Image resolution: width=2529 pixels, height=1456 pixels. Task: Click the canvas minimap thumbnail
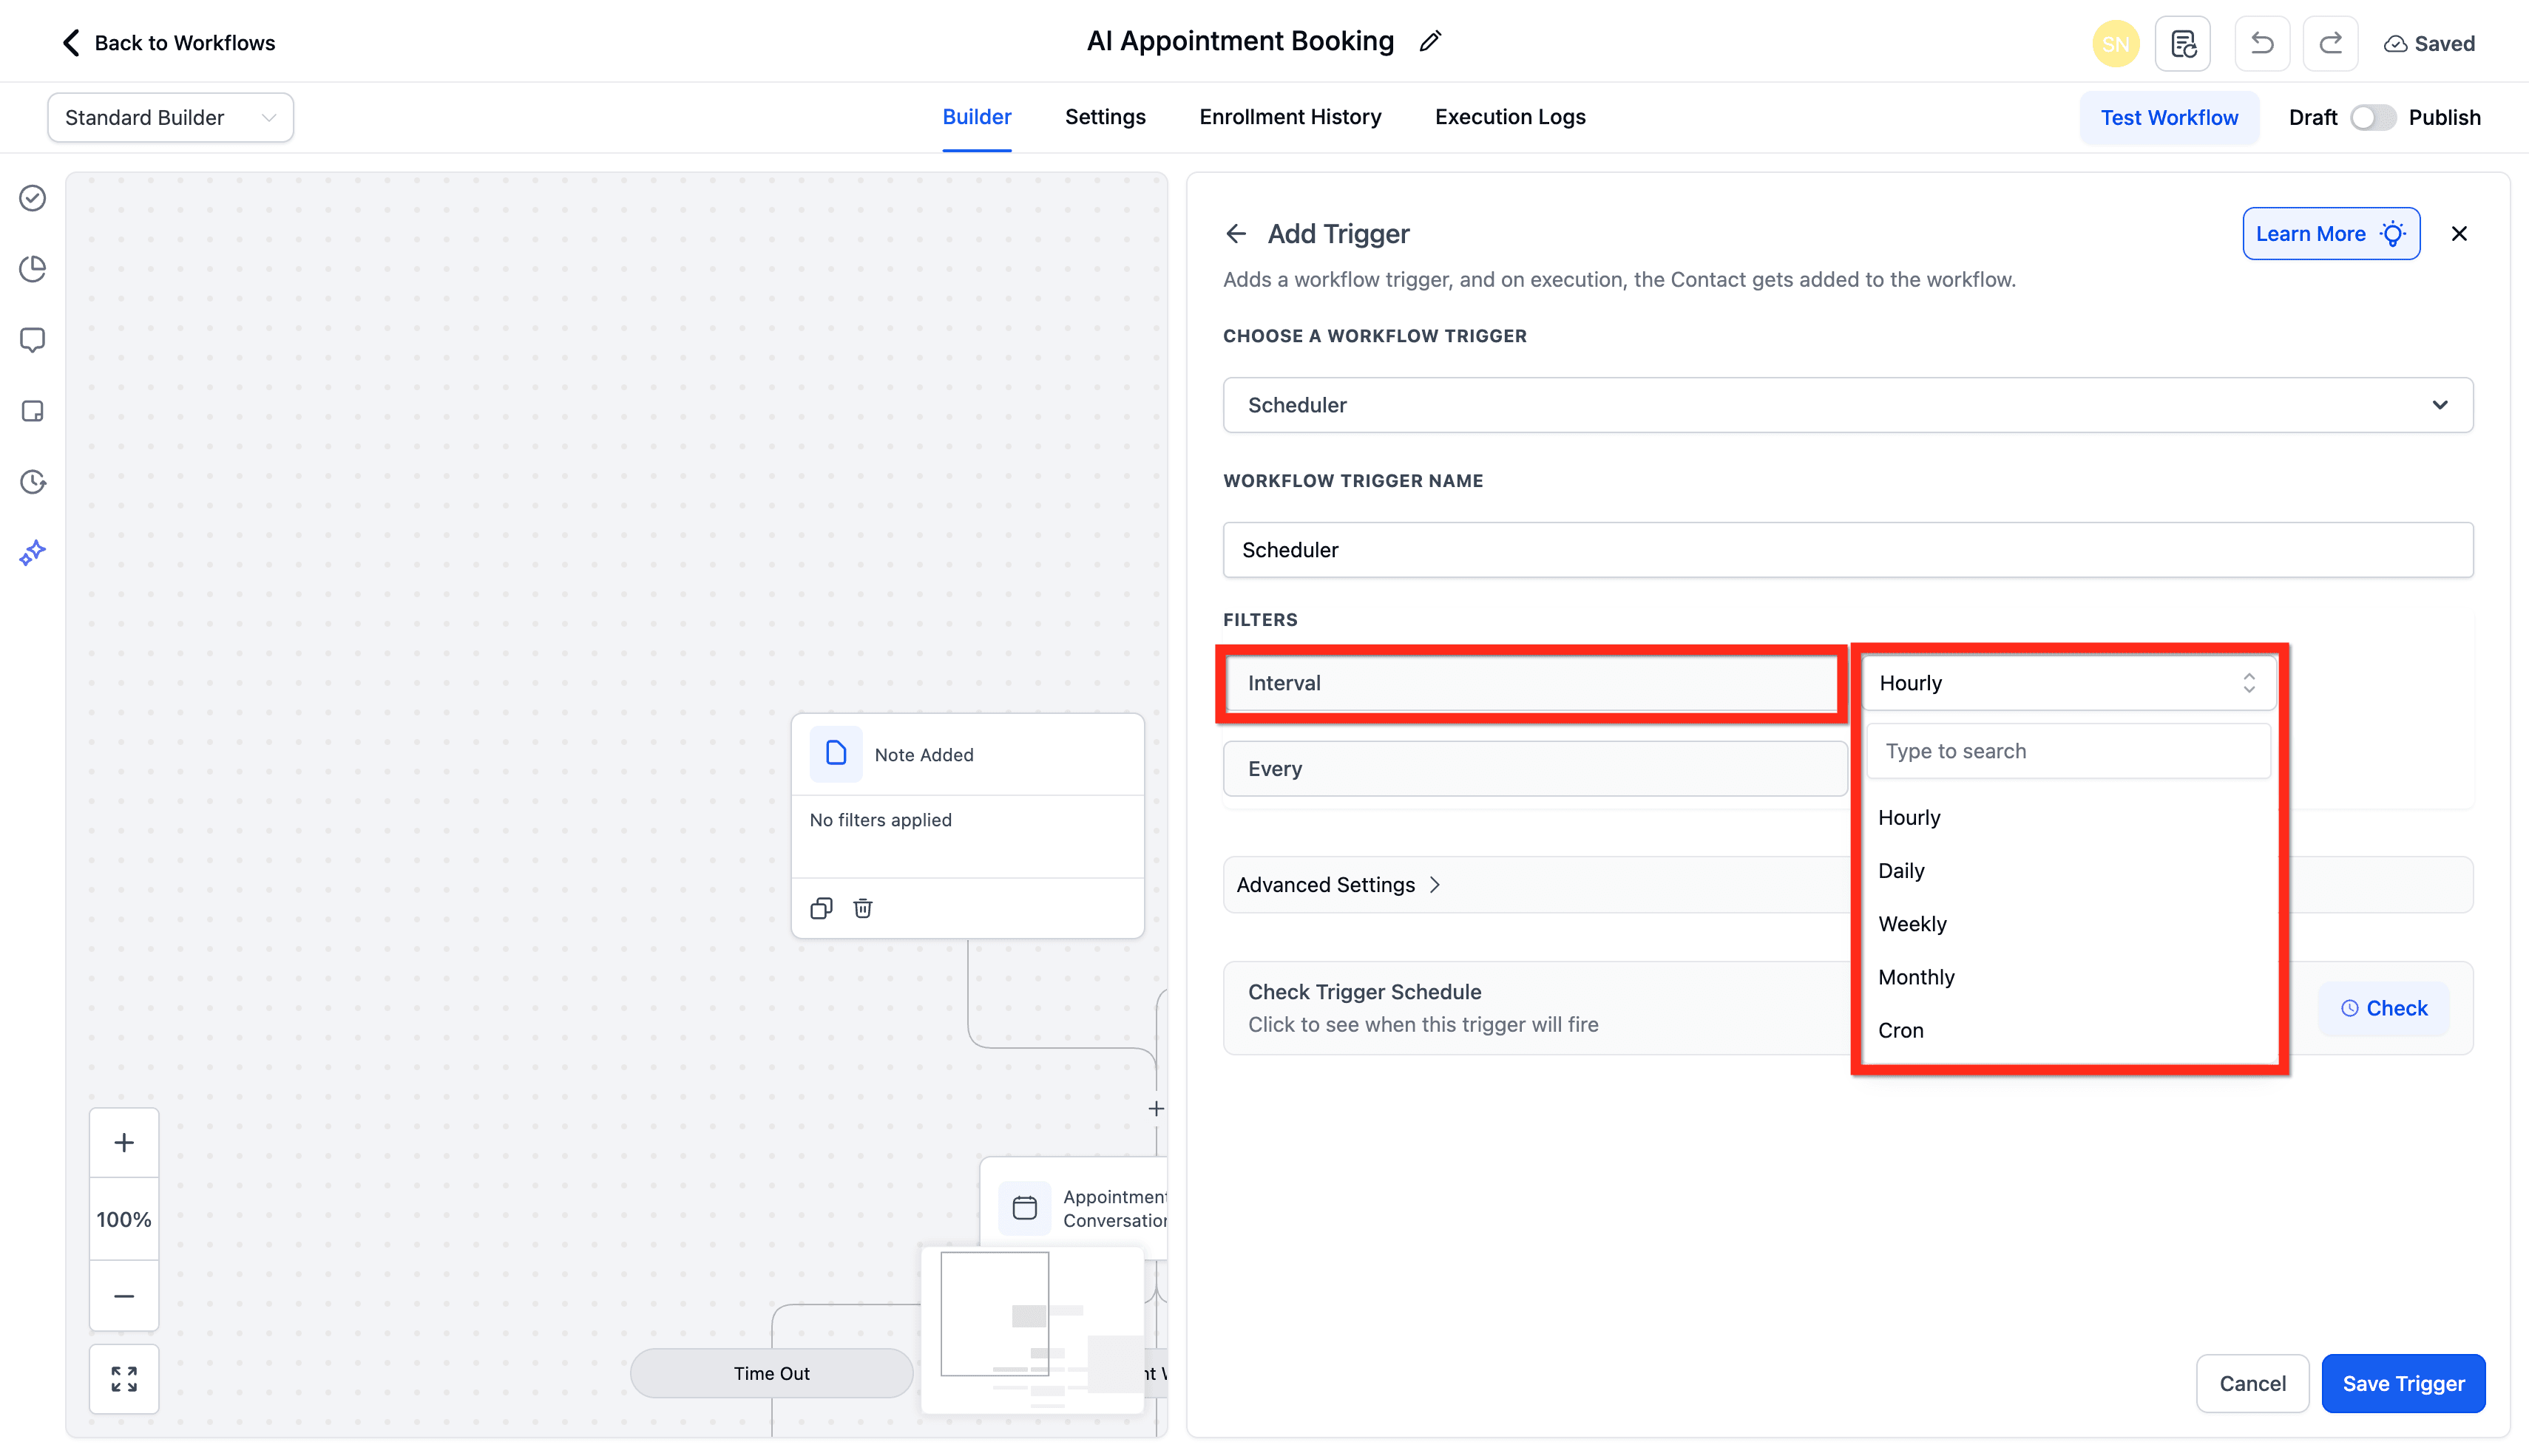coord(1032,1329)
